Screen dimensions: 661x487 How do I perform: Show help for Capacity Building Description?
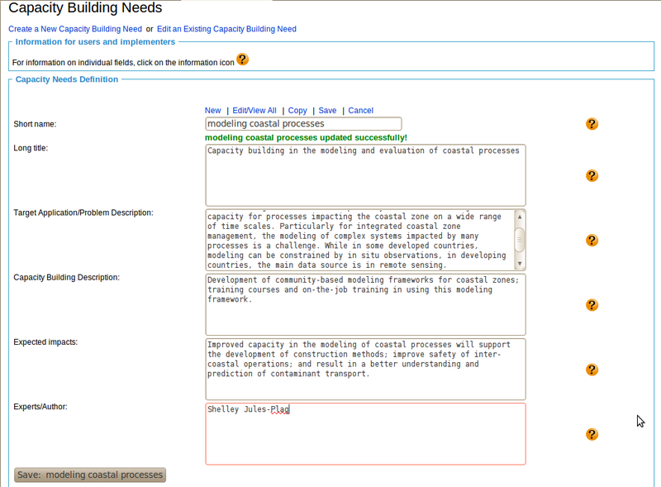pyautogui.click(x=592, y=305)
